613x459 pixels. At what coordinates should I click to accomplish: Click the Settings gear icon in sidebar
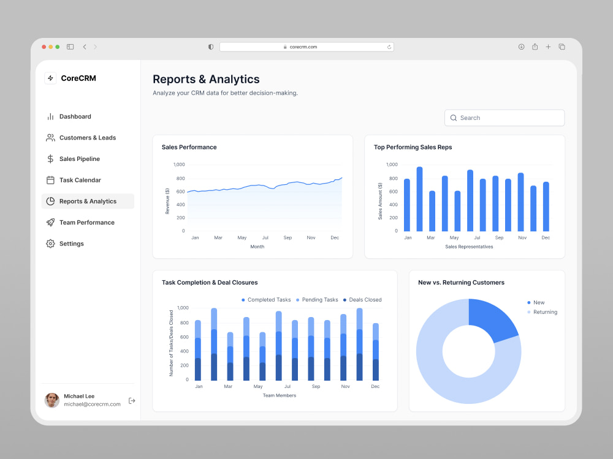point(50,244)
